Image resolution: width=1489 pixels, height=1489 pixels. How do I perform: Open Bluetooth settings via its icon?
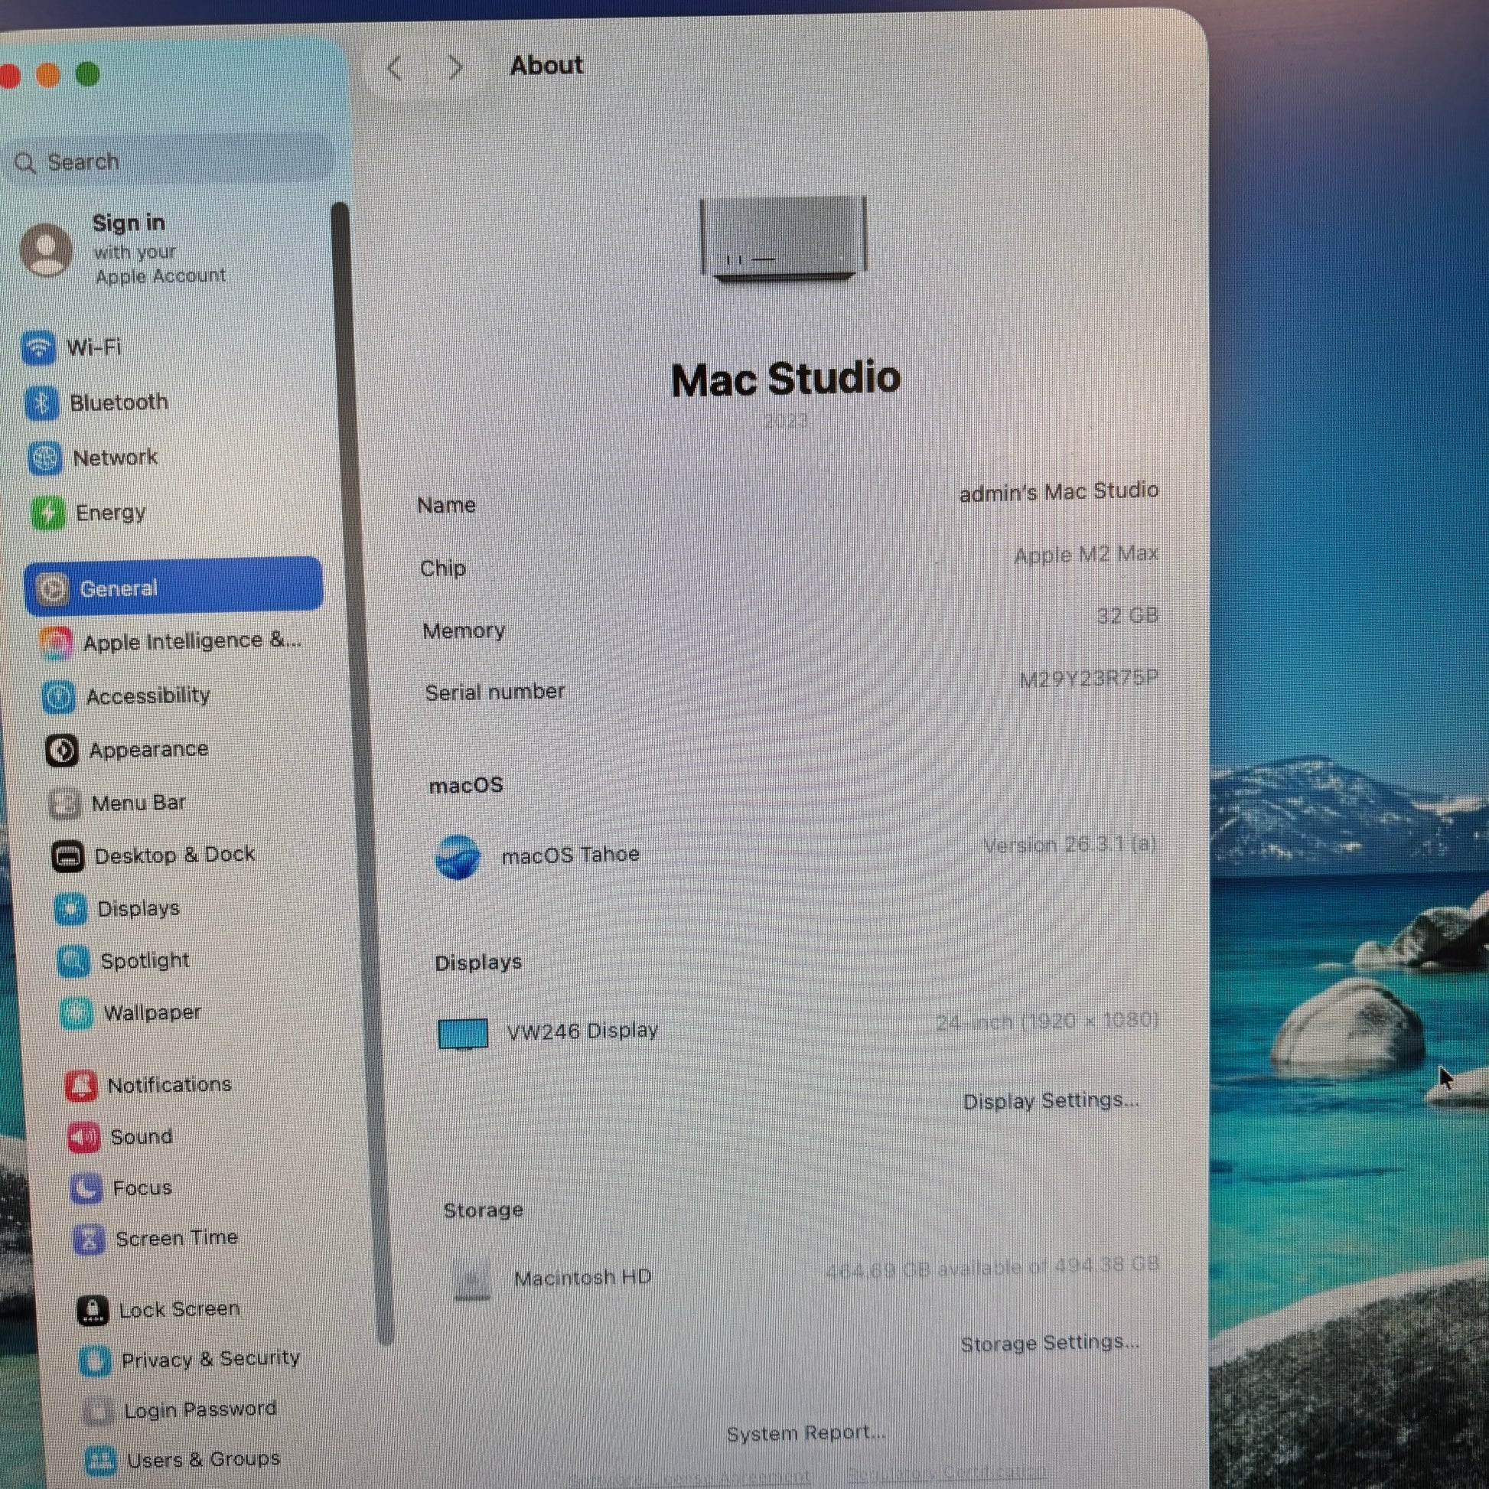point(41,402)
